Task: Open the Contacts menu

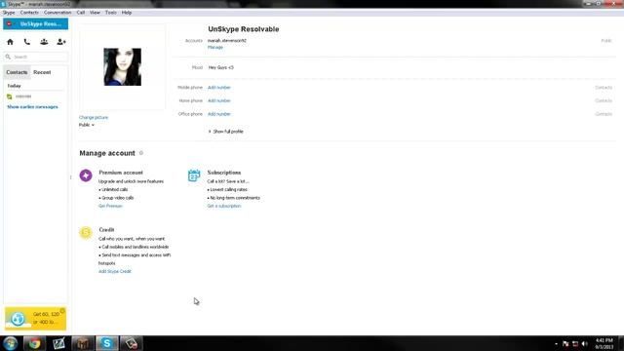Action: coord(29,13)
